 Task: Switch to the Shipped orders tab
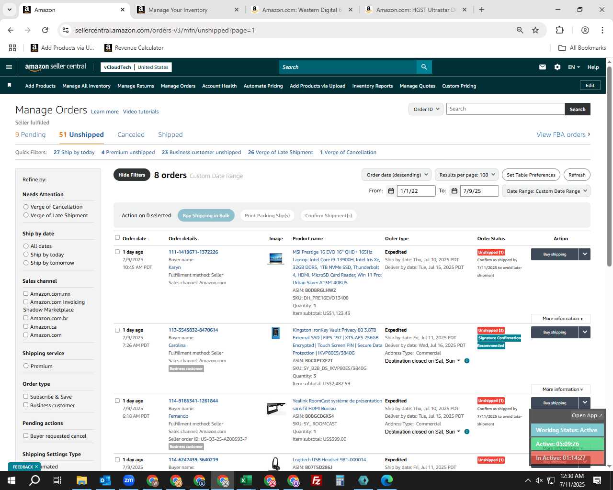(x=170, y=135)
